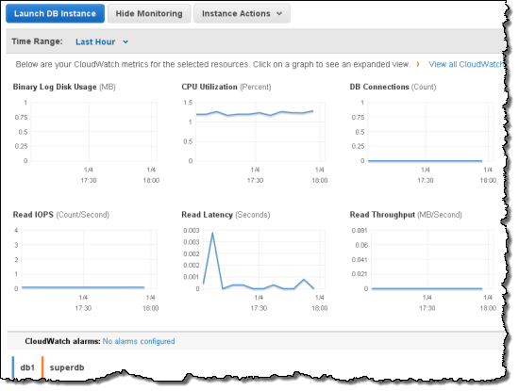519x391 pixels.
Task: Click Hide Monitoring button
Action: tap(149, 13)
